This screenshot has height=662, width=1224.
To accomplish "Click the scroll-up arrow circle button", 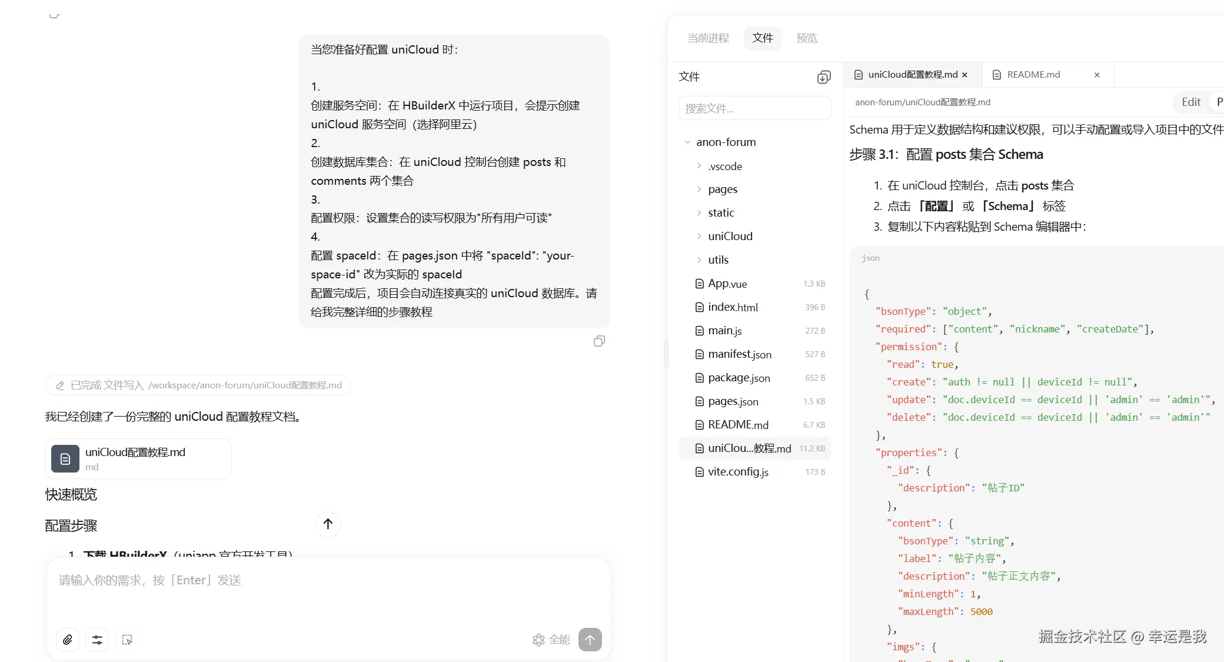I will tap(328, 524).
